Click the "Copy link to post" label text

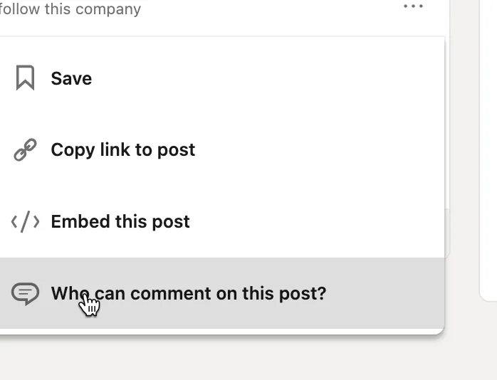122,149
